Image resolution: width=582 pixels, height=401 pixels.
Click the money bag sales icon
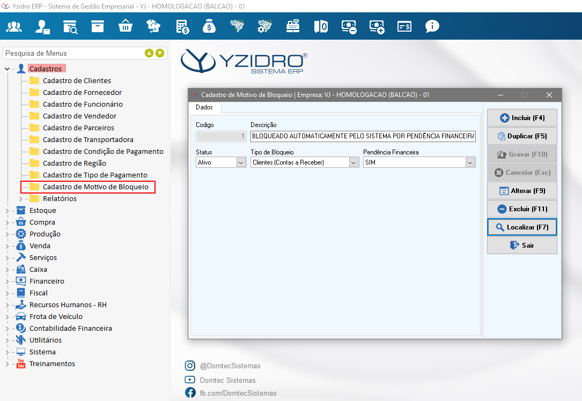click(209, 27)
